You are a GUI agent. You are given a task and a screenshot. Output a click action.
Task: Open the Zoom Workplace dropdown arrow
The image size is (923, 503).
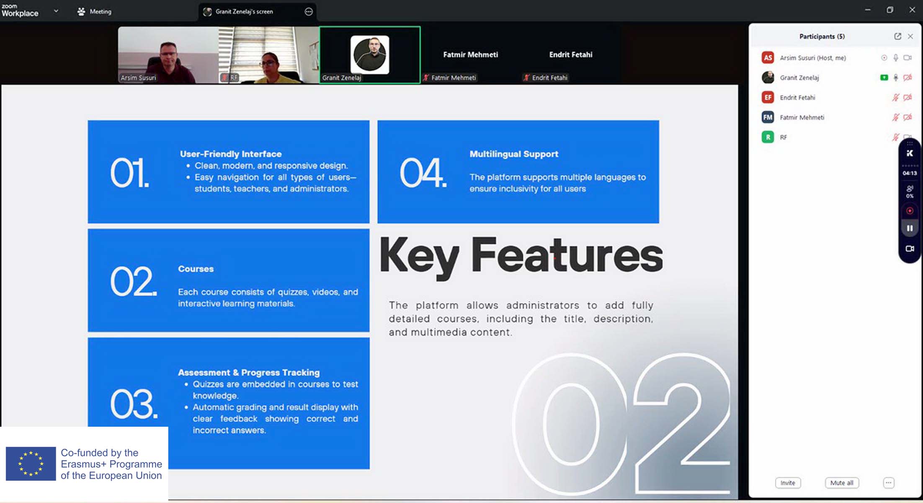click(x=56, y=11)
